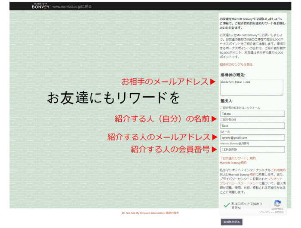Click the Marriott Bonvoy logo
The image size is (301, 228).
point(41,6)
